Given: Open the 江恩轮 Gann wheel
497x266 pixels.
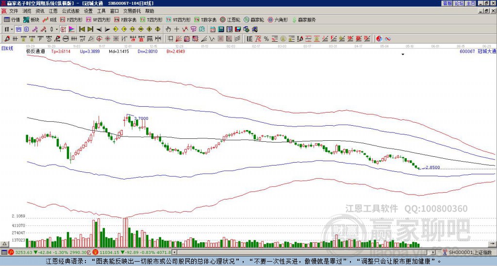Looking at the screenshot, I should [x=230, y=19].
